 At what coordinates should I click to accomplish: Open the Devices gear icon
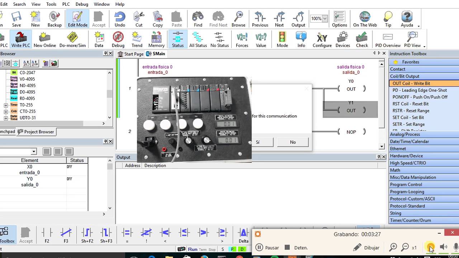click(343, 39)
